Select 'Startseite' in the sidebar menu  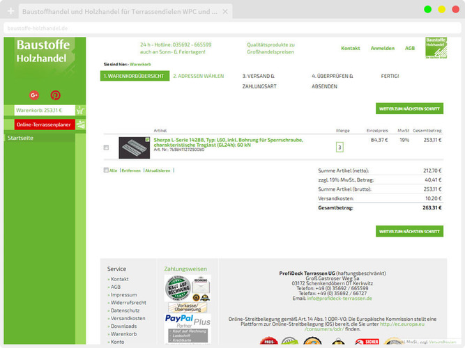pos(20,138)
